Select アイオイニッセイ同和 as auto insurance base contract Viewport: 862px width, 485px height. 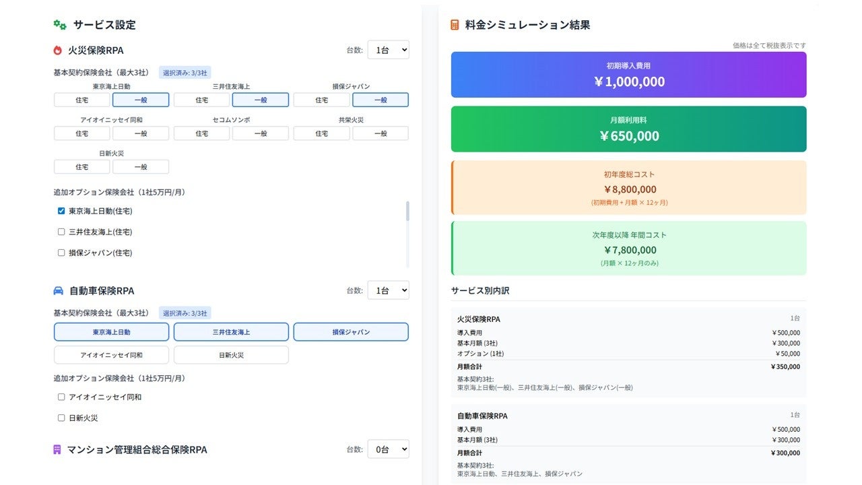(111, 354)
